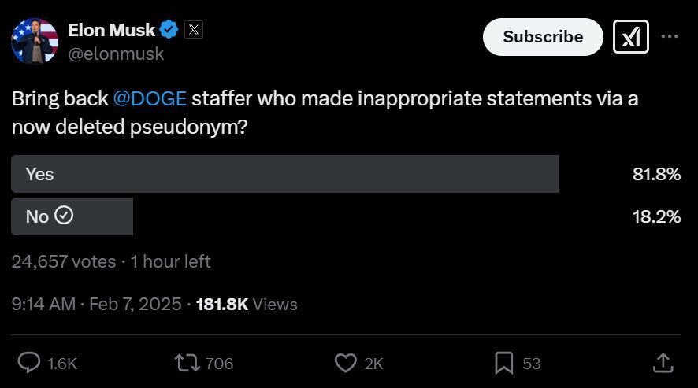
Task: Click the blue verified checkmark badge
Action: 169,31
